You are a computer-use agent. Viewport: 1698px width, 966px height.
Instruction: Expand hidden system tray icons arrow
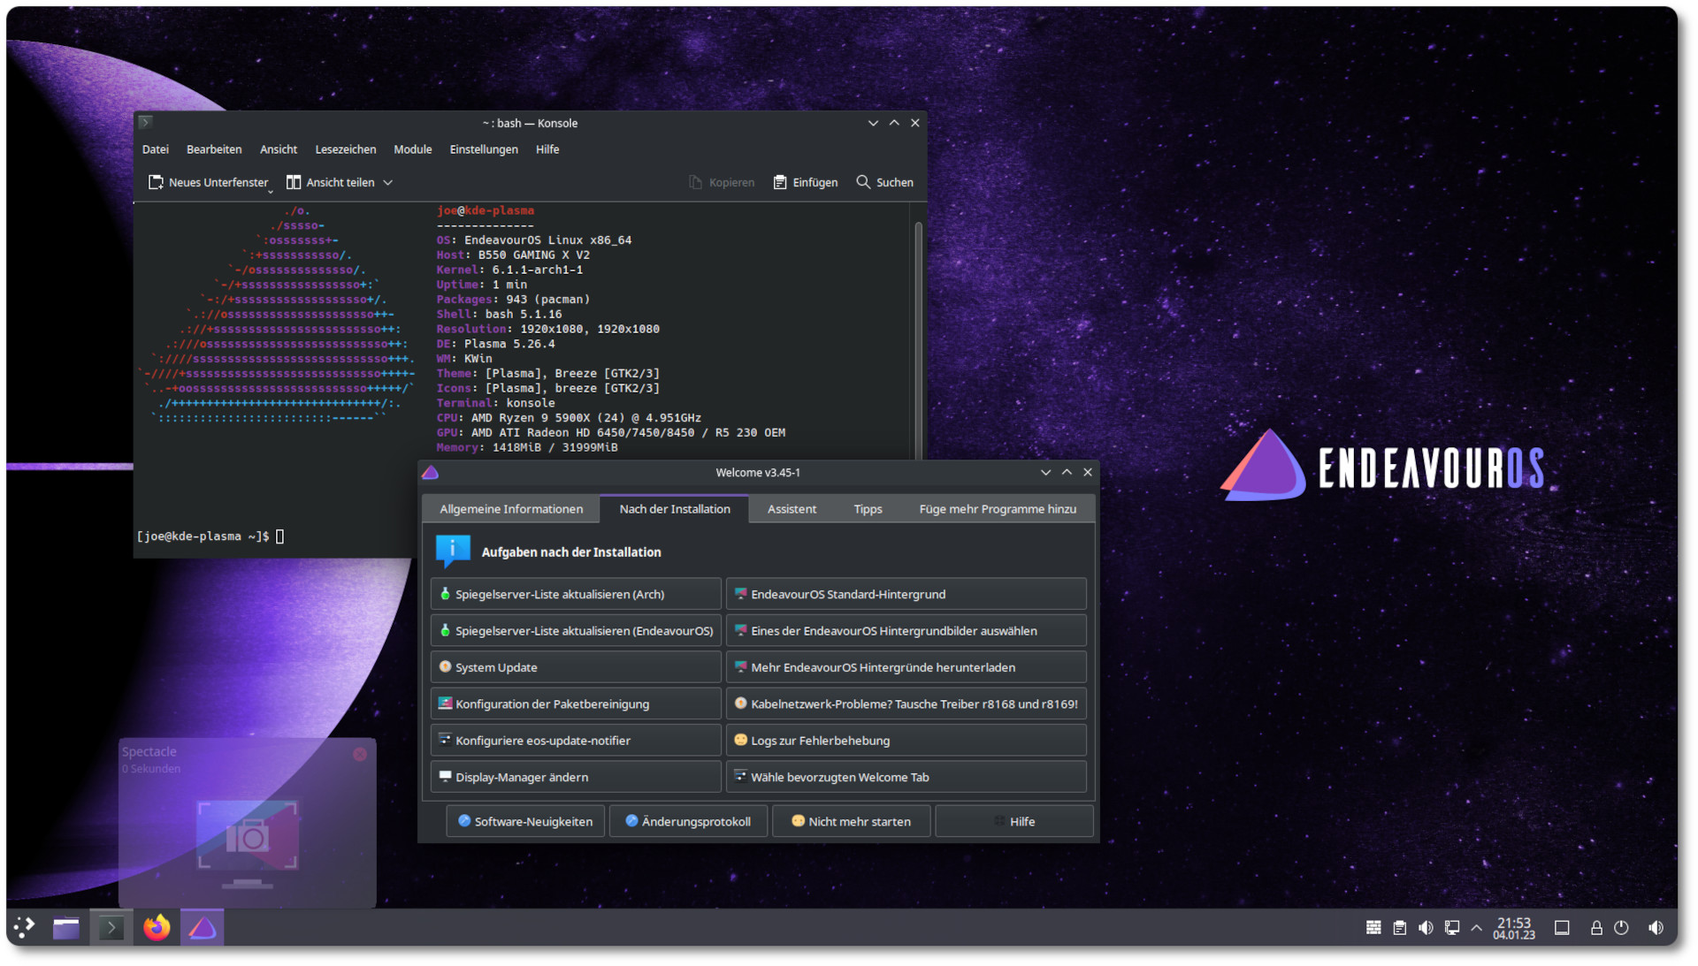pos(1476,927)
